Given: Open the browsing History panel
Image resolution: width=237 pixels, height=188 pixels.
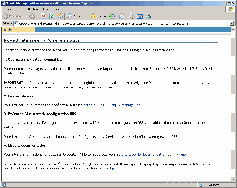Looking at the screenshot, I should [113, 16].
